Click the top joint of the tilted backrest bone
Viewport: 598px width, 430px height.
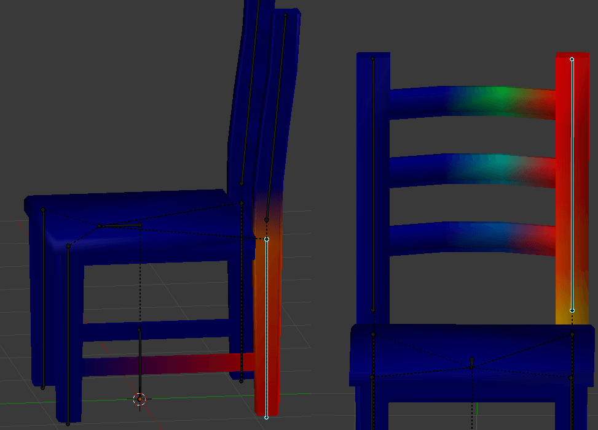click(x=285, y=15)
